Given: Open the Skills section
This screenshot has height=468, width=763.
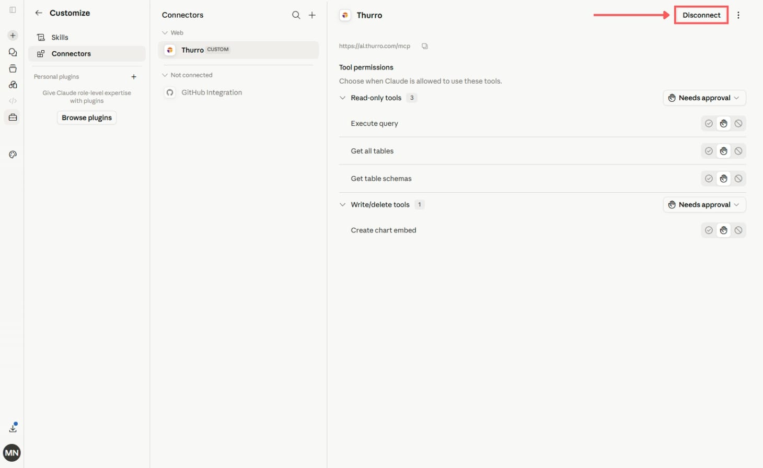Looking at the screenshot, I should pos(87,38).
